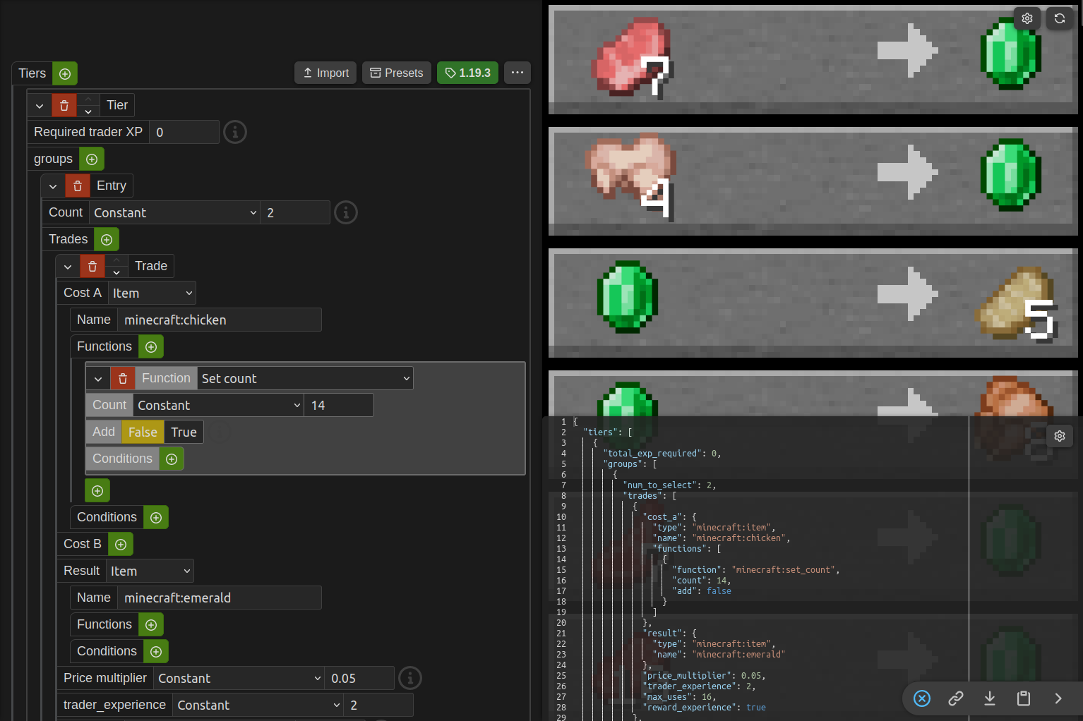Delete the Tier with trash icon

coord(64,106)
